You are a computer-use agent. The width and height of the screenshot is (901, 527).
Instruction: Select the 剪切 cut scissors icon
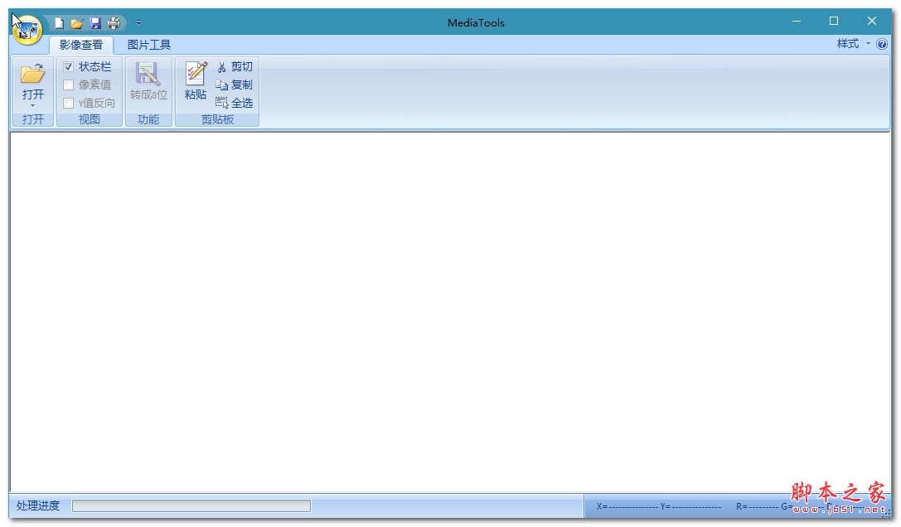221,66
